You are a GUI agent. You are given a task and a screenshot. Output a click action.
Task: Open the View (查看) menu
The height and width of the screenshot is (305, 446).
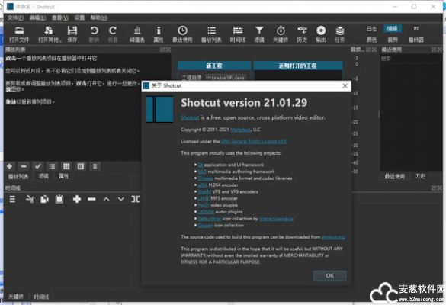60,18
